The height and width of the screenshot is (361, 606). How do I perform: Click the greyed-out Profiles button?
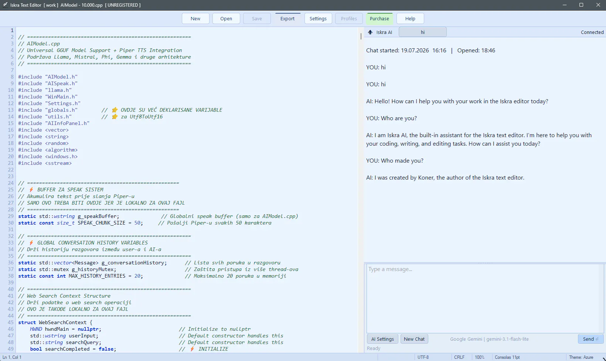click(x=349, y=18)
